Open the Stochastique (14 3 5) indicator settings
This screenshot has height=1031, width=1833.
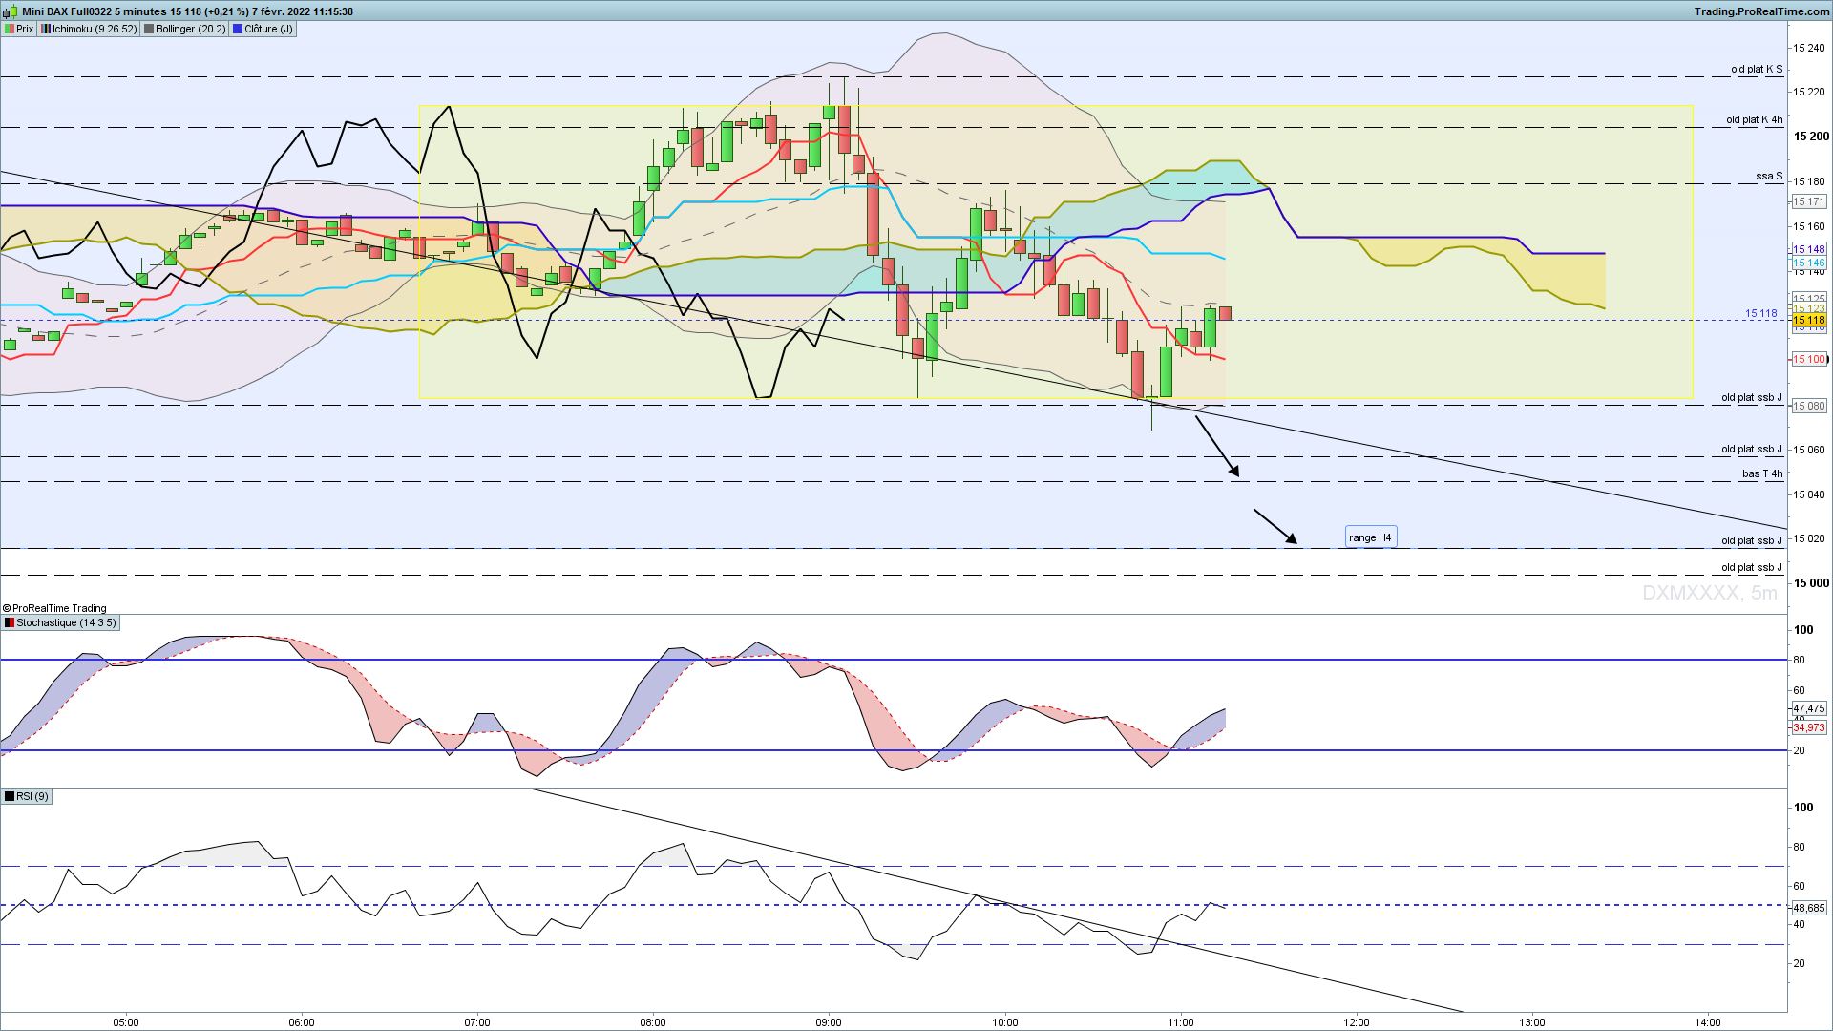click(61, 622)
